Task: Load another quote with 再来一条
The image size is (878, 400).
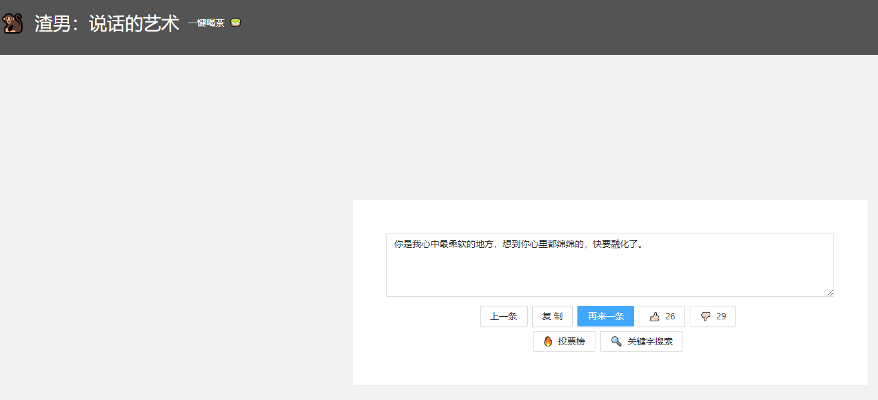Action: pyautogui.click(x=605, y=316)
